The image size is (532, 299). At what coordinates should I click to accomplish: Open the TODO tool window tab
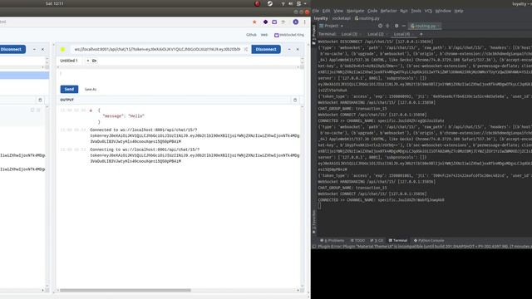click(x=358, y=241)
